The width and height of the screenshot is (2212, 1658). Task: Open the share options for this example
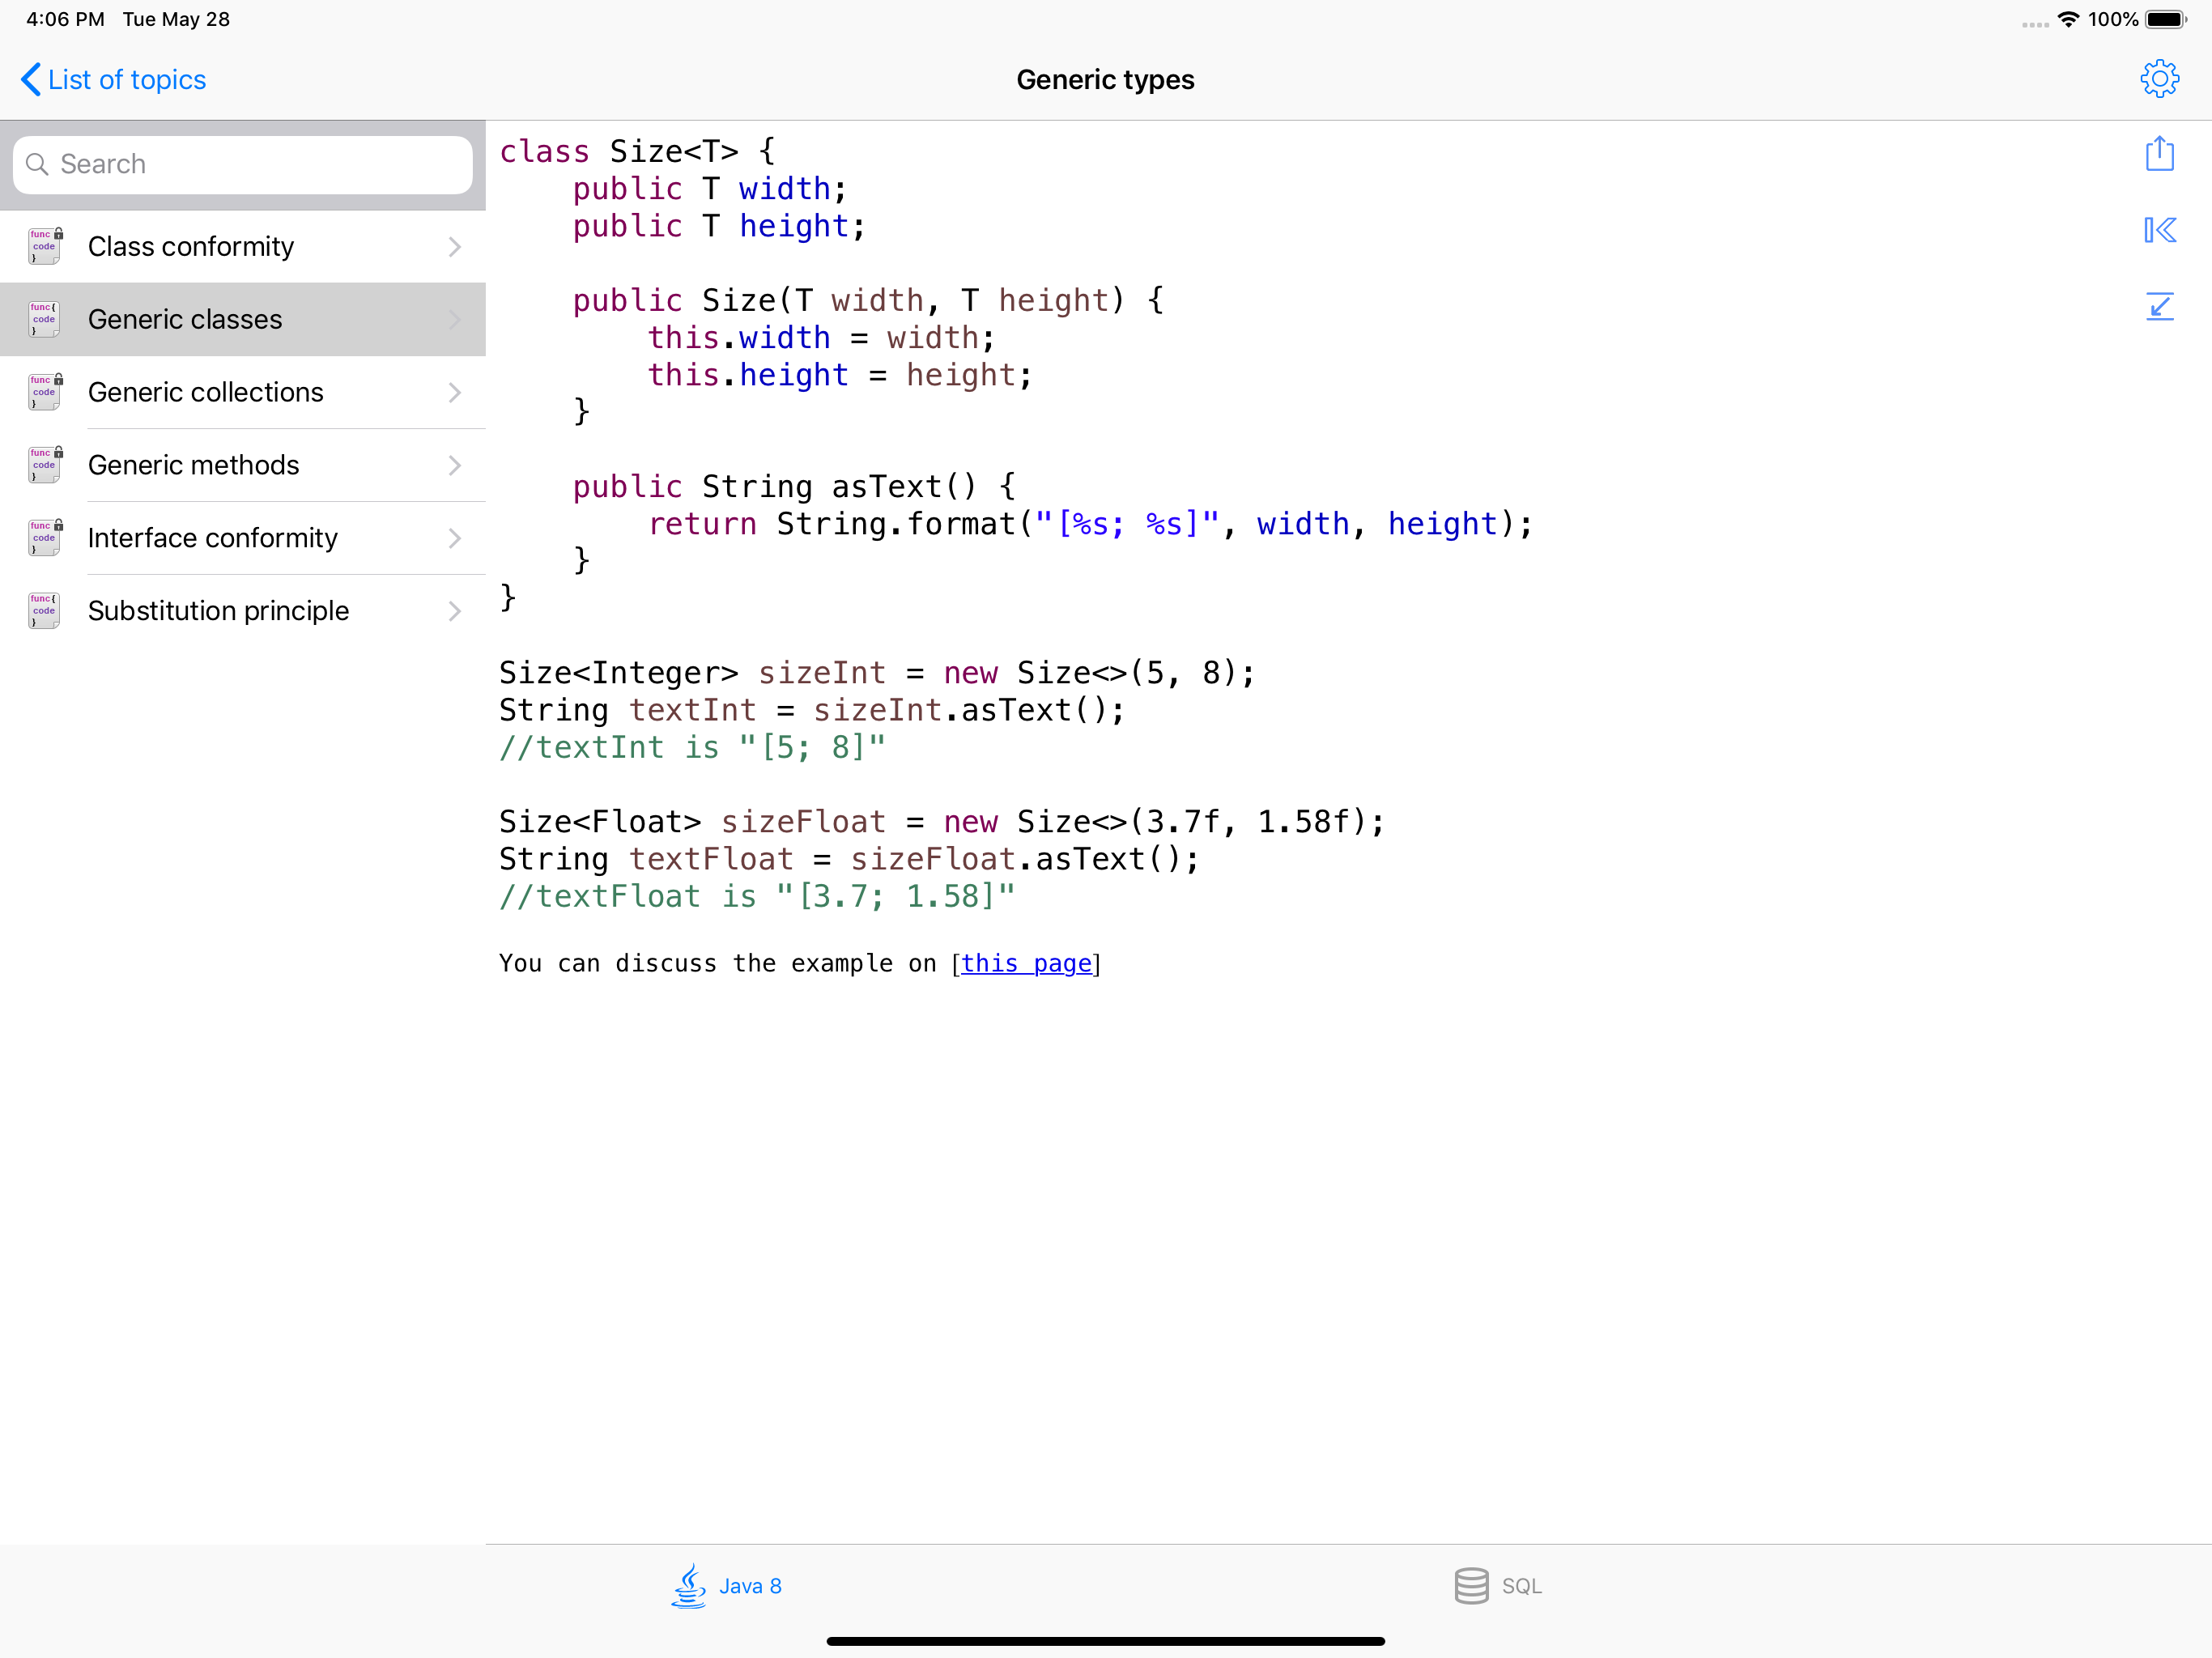tap(2160, 154)
